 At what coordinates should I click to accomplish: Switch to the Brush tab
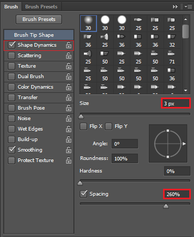(11, 7)
